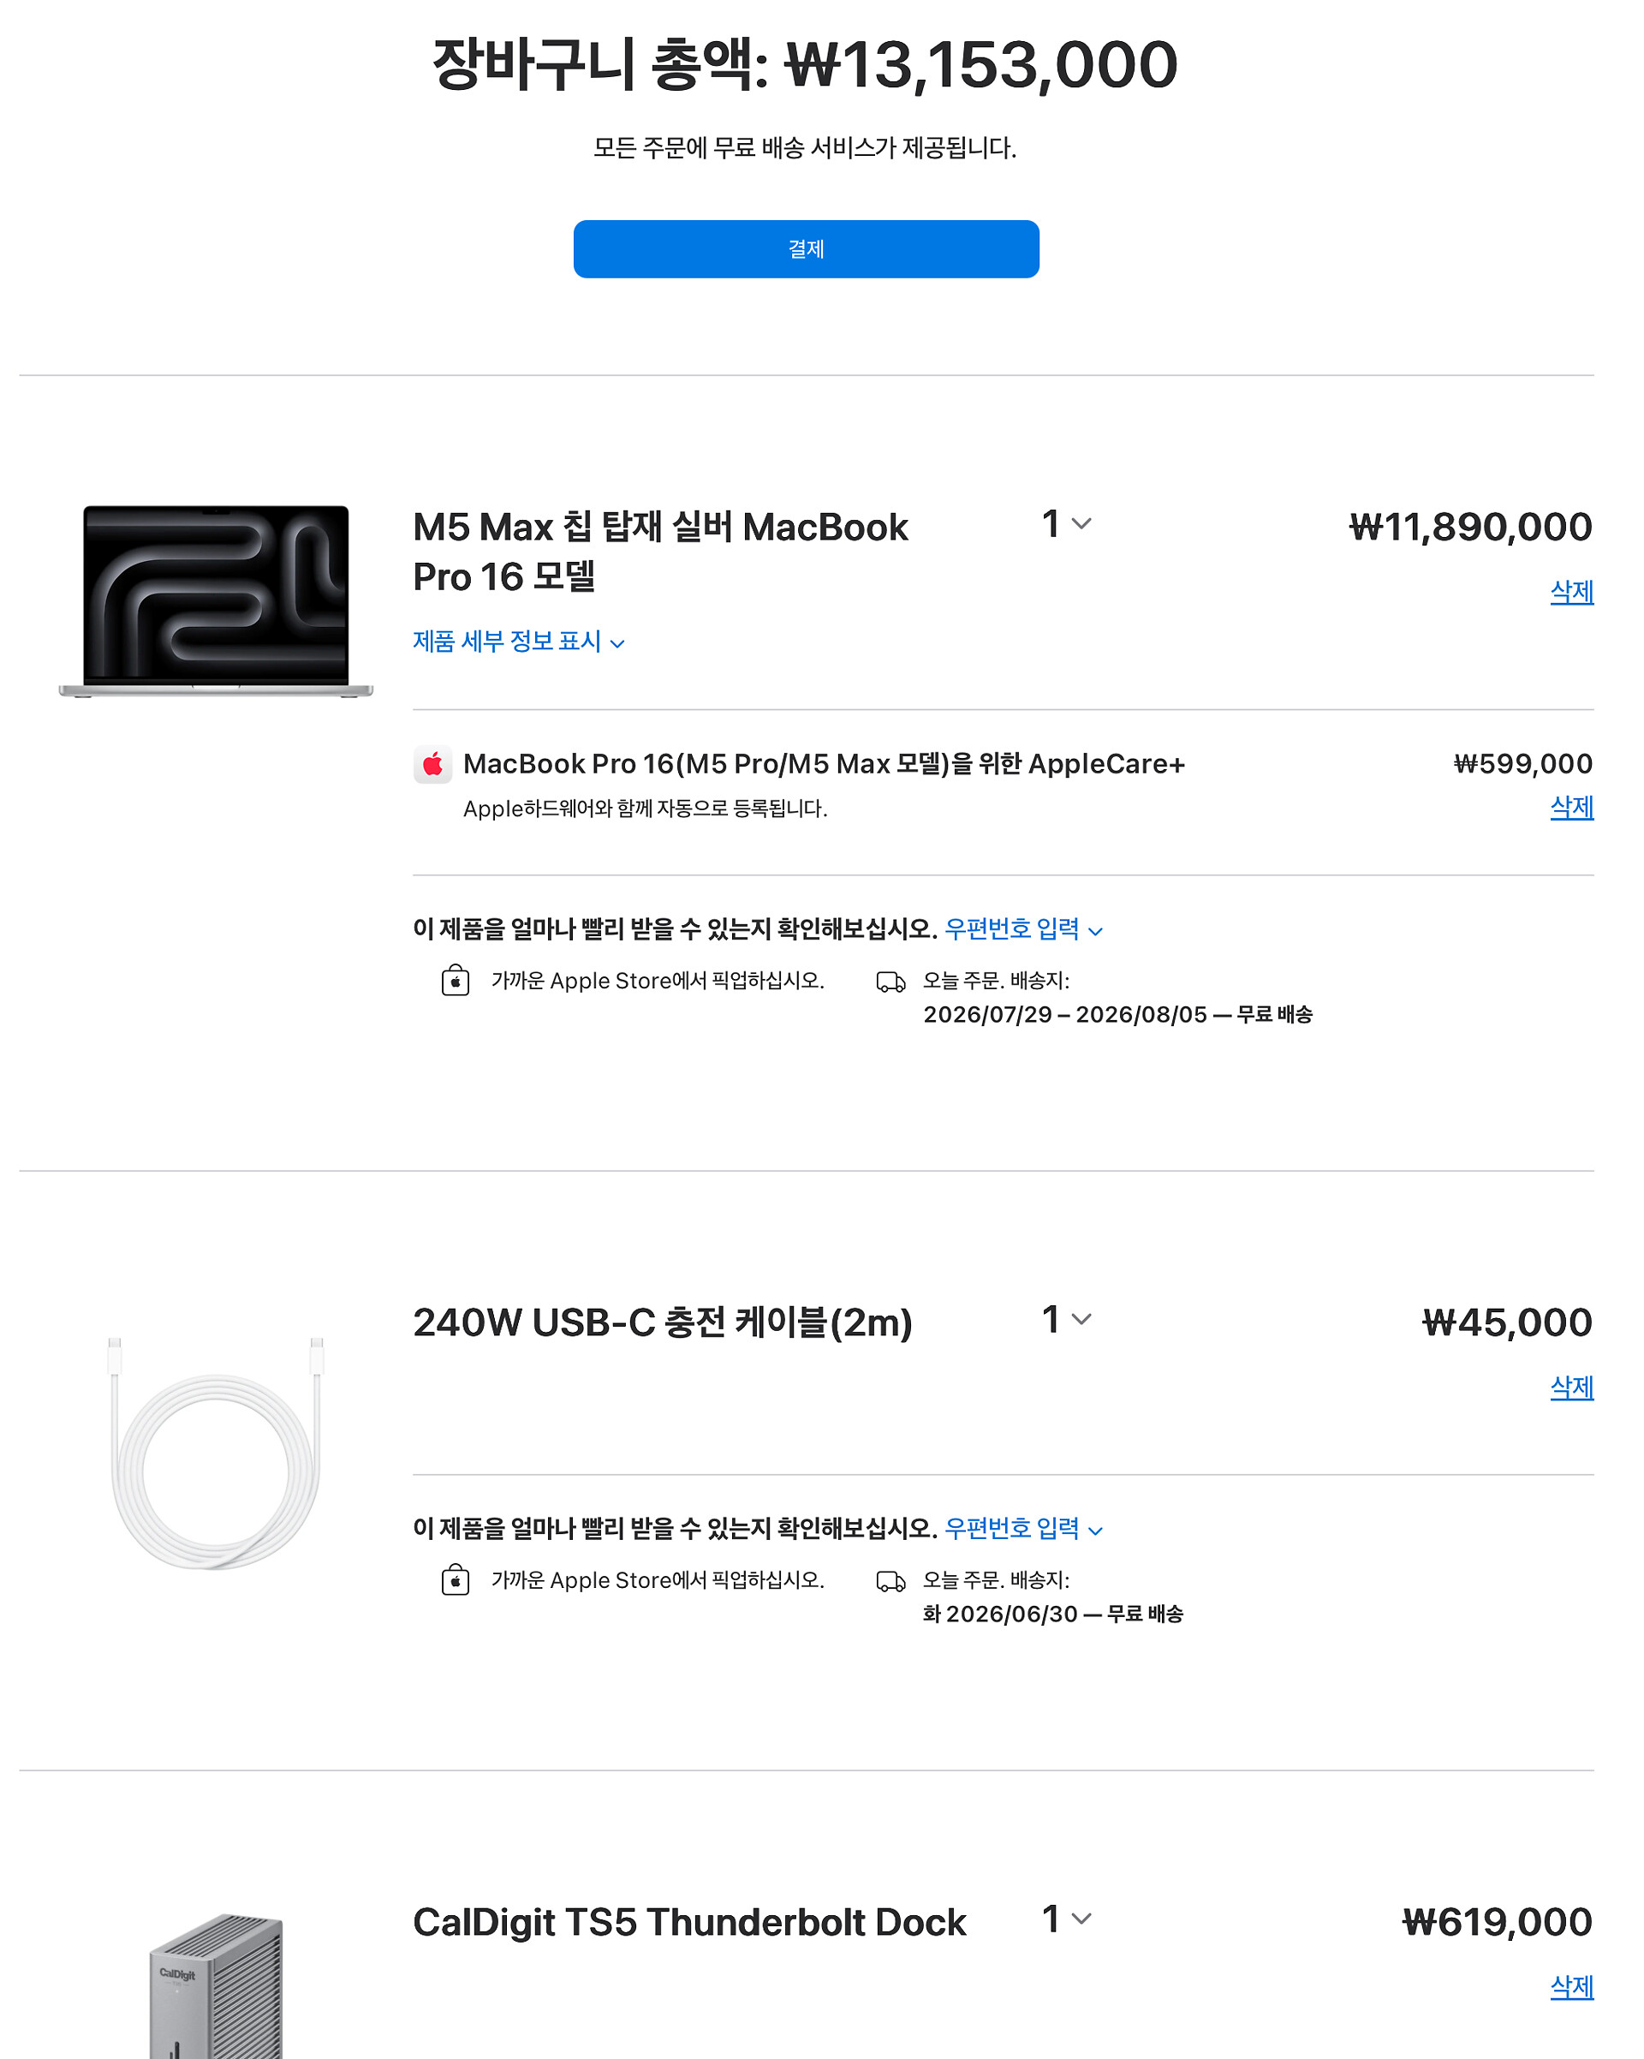
Task: Expand 제품 세부 정보 표시 details
Action: pyautogui.click(x=518, y=641)
